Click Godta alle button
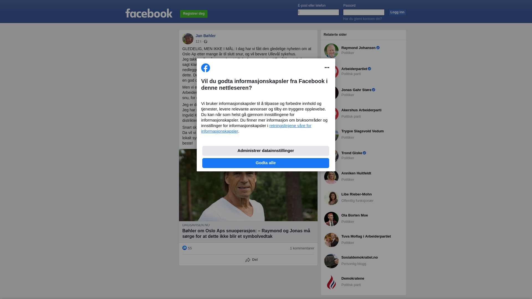The width and height of the screenshot is (532, 299). [266, 163]
